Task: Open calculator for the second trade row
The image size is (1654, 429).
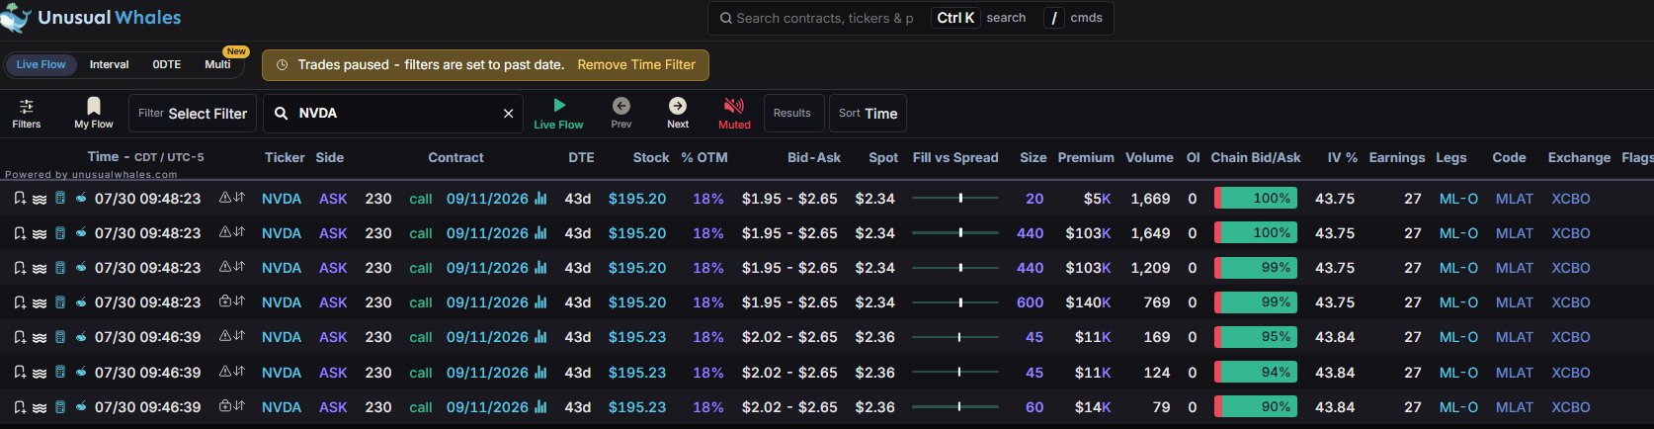Action: (x=60, y=233)
